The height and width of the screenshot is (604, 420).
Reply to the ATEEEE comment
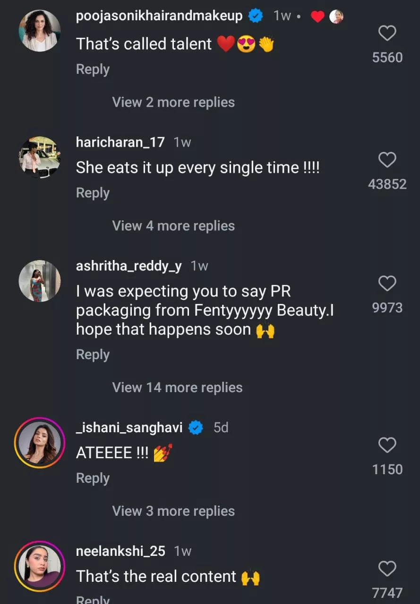point(93,478)
